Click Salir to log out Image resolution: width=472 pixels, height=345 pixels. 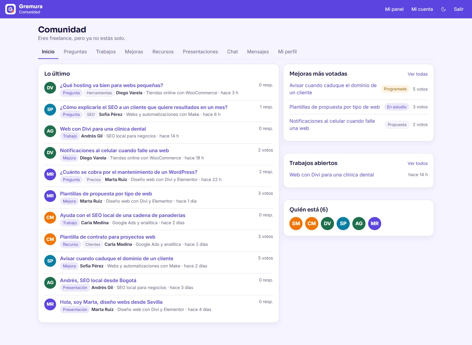click(459, 9)
